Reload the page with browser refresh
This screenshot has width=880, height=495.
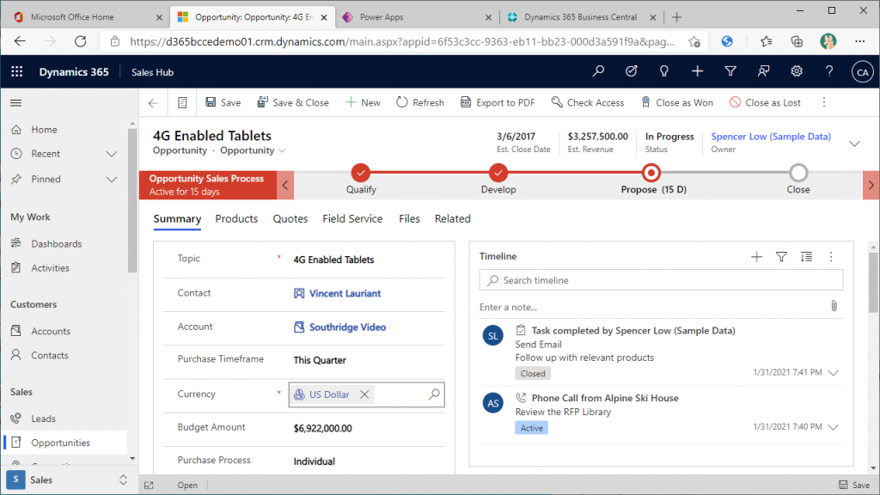(x=81, y=41)
